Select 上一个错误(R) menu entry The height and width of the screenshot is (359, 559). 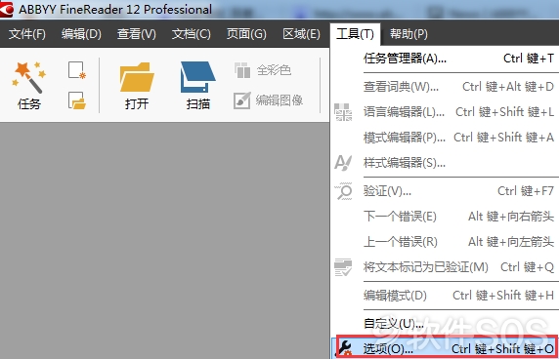coord(445,242)
